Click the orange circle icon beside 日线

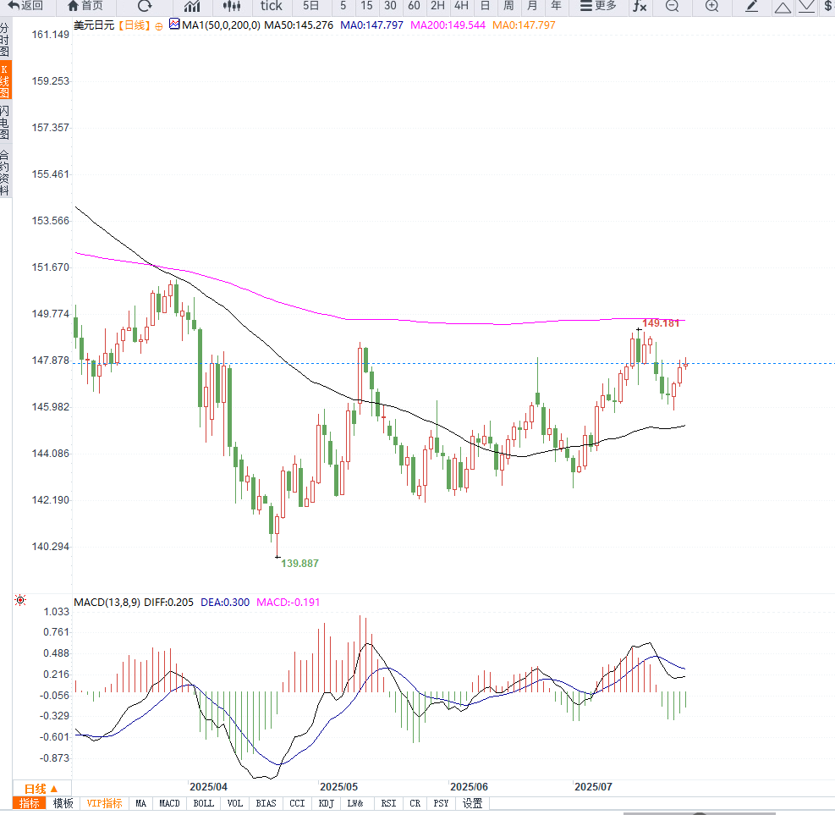(159, 26)
